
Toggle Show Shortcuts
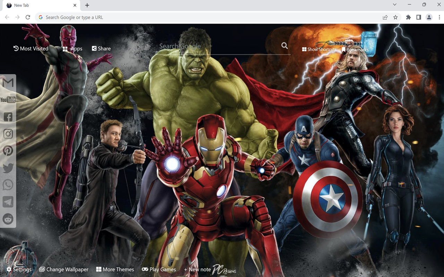tap(319, 50)
